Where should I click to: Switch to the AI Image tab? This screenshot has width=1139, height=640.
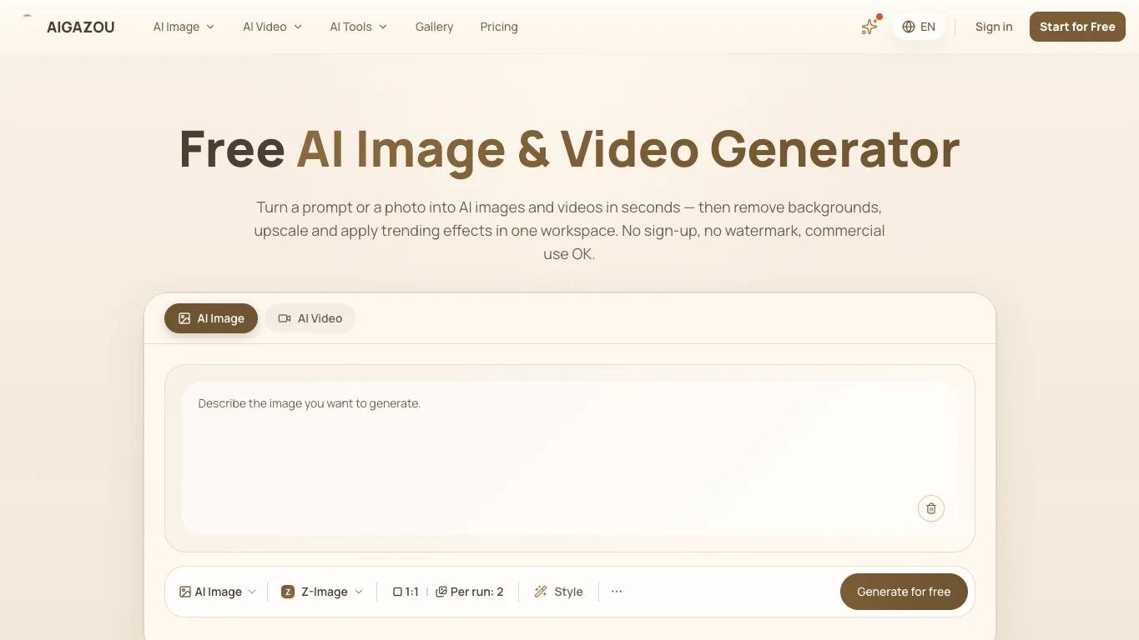211,318
